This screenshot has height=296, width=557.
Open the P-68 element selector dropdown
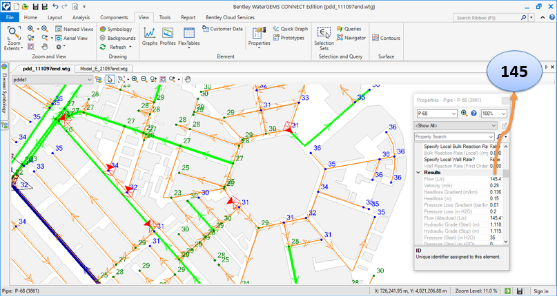point(453,114)
